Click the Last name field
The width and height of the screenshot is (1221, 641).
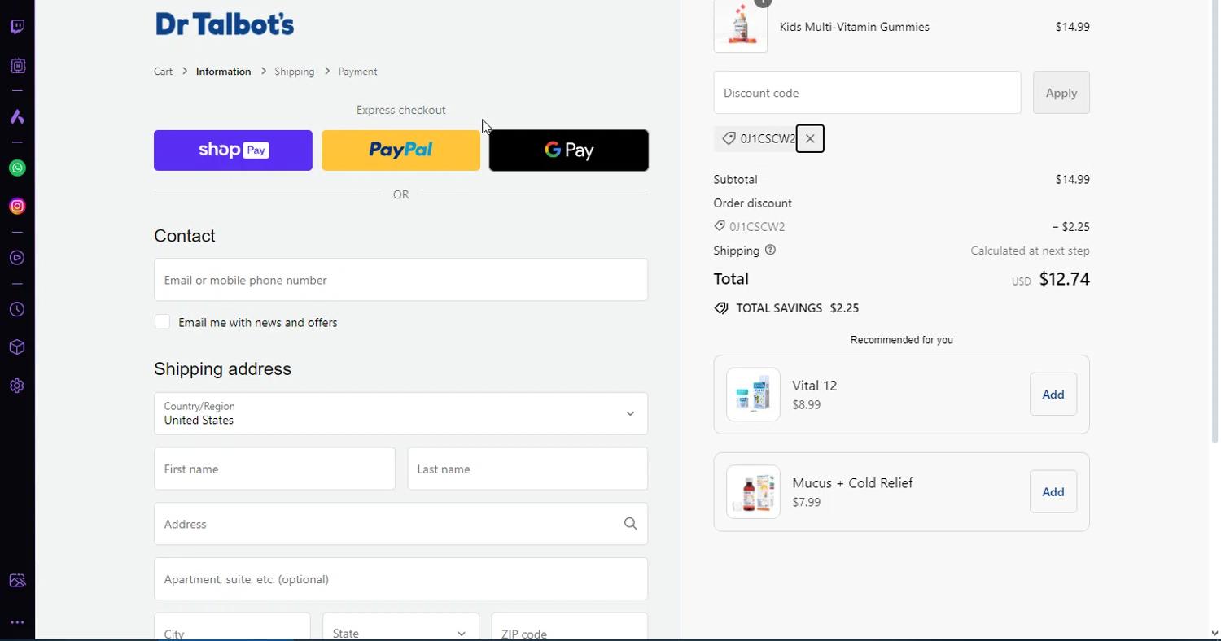[527, 469]
